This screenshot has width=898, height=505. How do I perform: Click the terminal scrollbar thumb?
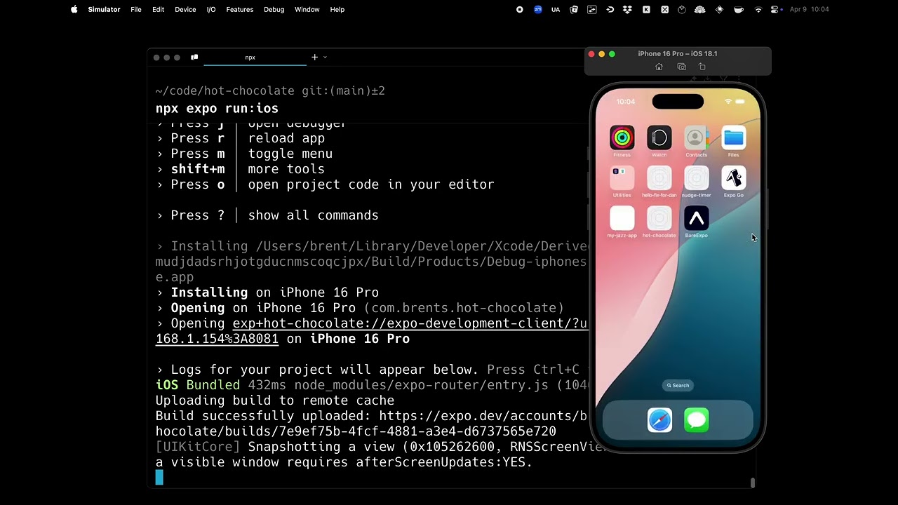coord(753,483)
